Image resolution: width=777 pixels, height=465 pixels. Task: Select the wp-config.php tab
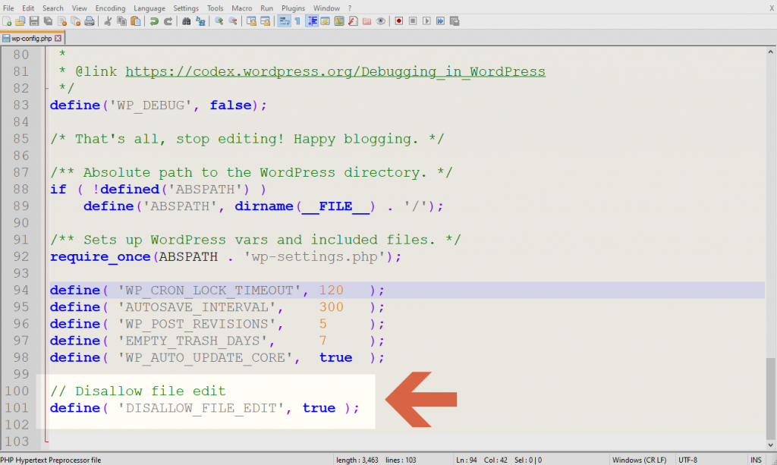click(x=30, y=37)
